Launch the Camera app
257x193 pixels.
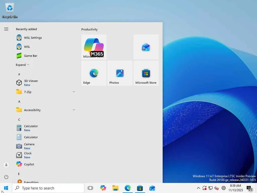tap(46, 146)
